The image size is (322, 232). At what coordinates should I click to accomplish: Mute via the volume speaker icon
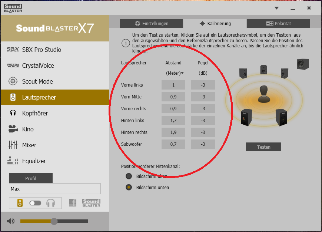pos(11,221)
